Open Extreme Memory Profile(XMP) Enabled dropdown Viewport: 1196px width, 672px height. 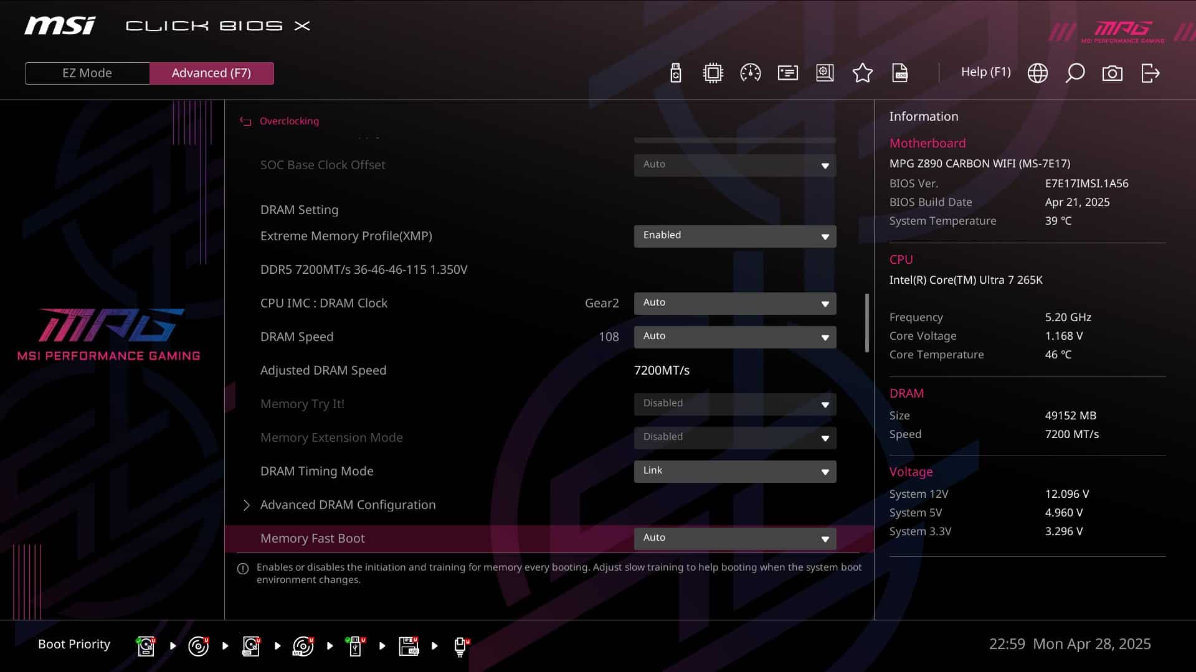pyautogui.click(x=735, y=236)
